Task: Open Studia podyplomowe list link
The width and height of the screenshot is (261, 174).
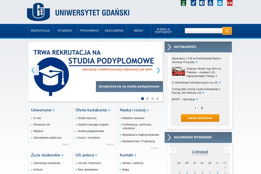Action: click(91, 131)
